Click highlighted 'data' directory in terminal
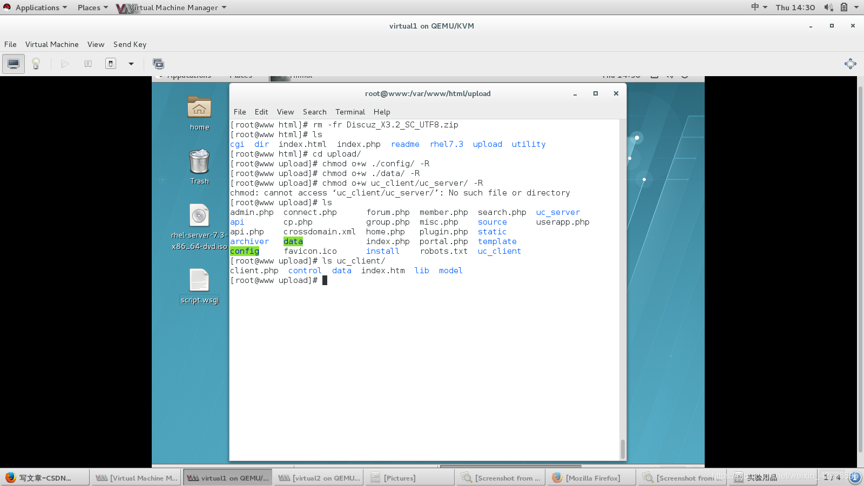864x486 pixels. 293,241
